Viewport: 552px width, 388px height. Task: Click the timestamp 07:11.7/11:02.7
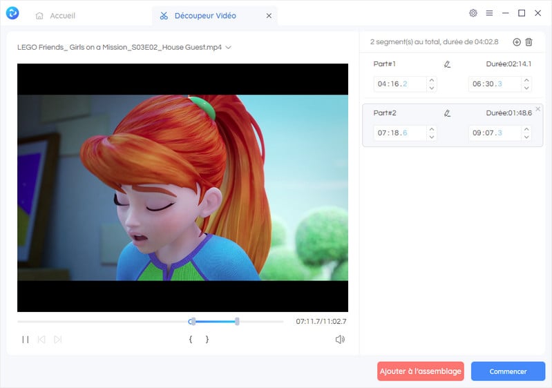[321, 322]
